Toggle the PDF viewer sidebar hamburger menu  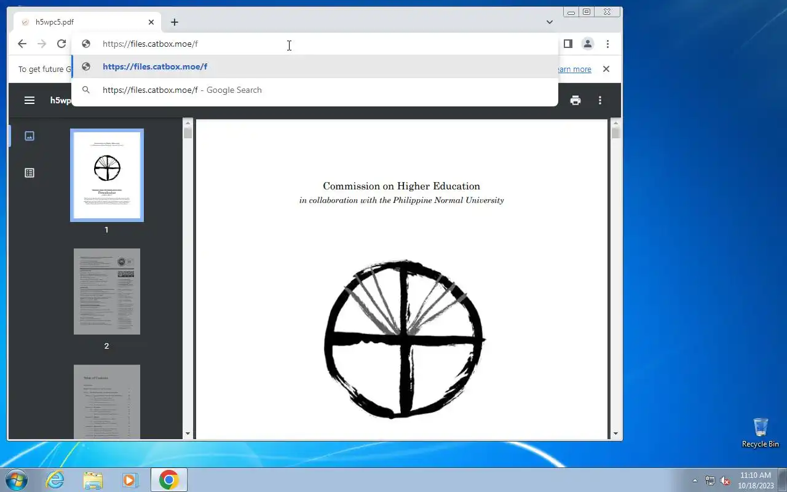30,100
